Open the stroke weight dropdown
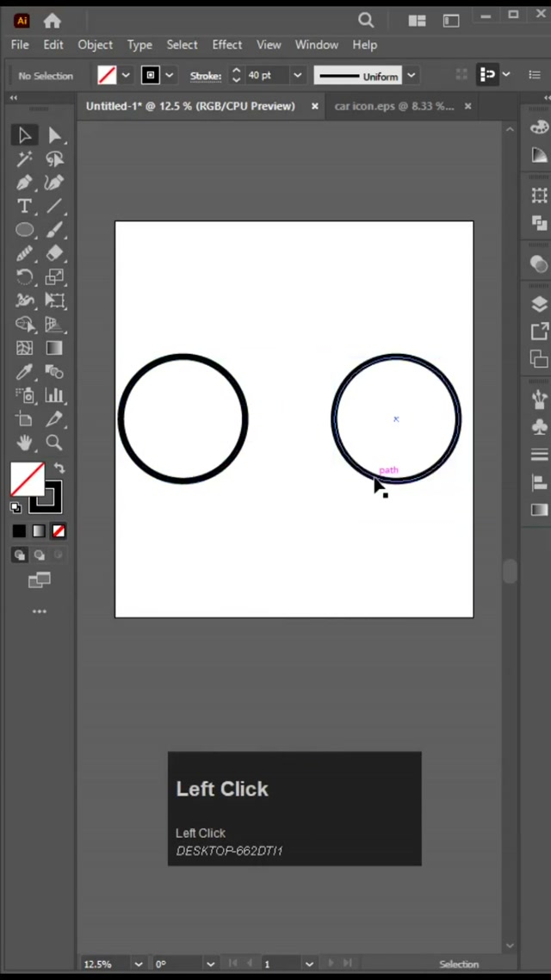 [x=297, y=76]
